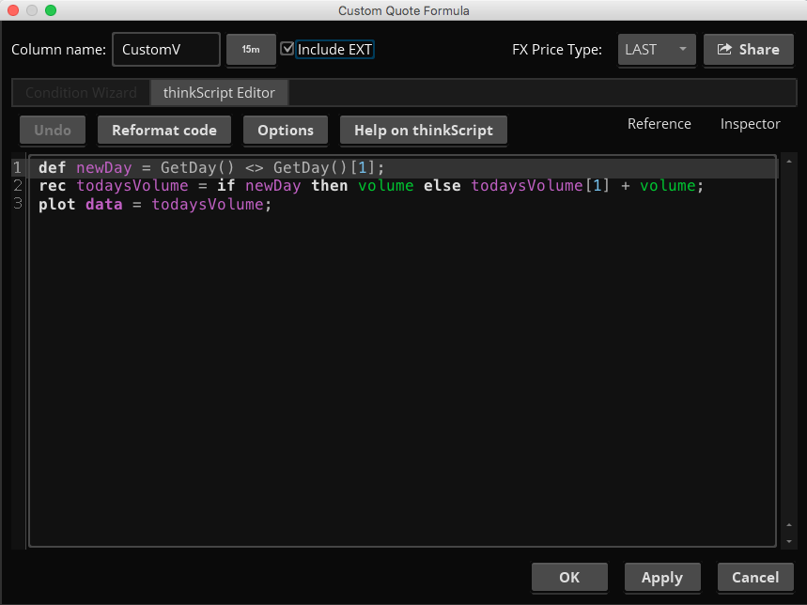
Task: Close the Custom Quote Formula window
Action: 13,10
